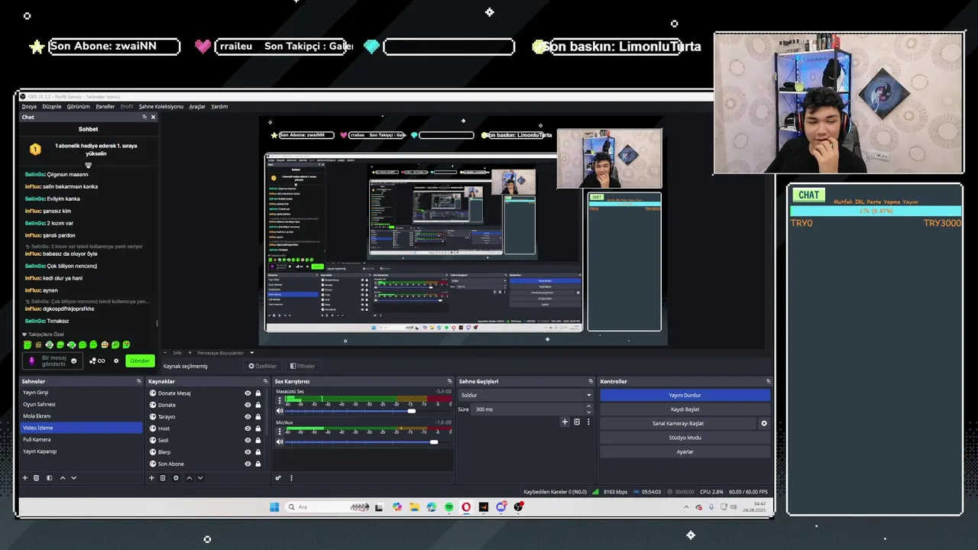Open Windows Start menu
This screenshot has width=978, height=550.
click(274, 507)
